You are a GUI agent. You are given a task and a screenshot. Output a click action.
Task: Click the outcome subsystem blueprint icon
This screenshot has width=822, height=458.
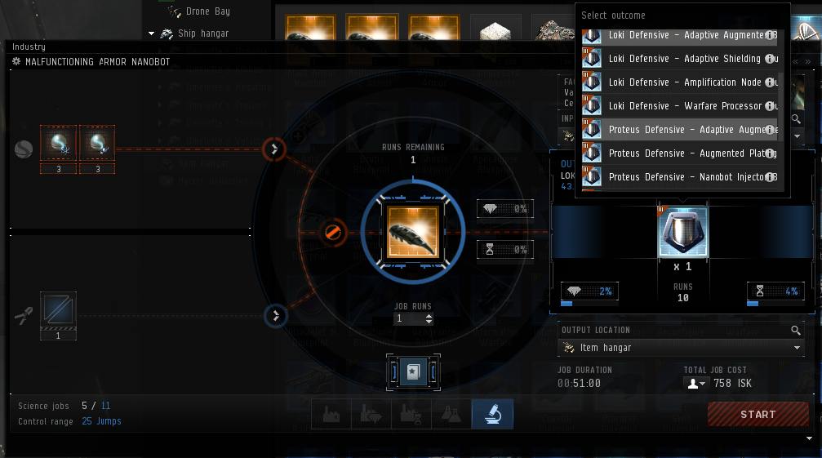[682, 232]
